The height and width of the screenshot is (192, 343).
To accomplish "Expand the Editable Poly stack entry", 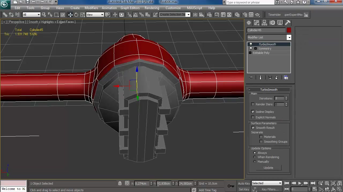I will [x=250, y=53].
